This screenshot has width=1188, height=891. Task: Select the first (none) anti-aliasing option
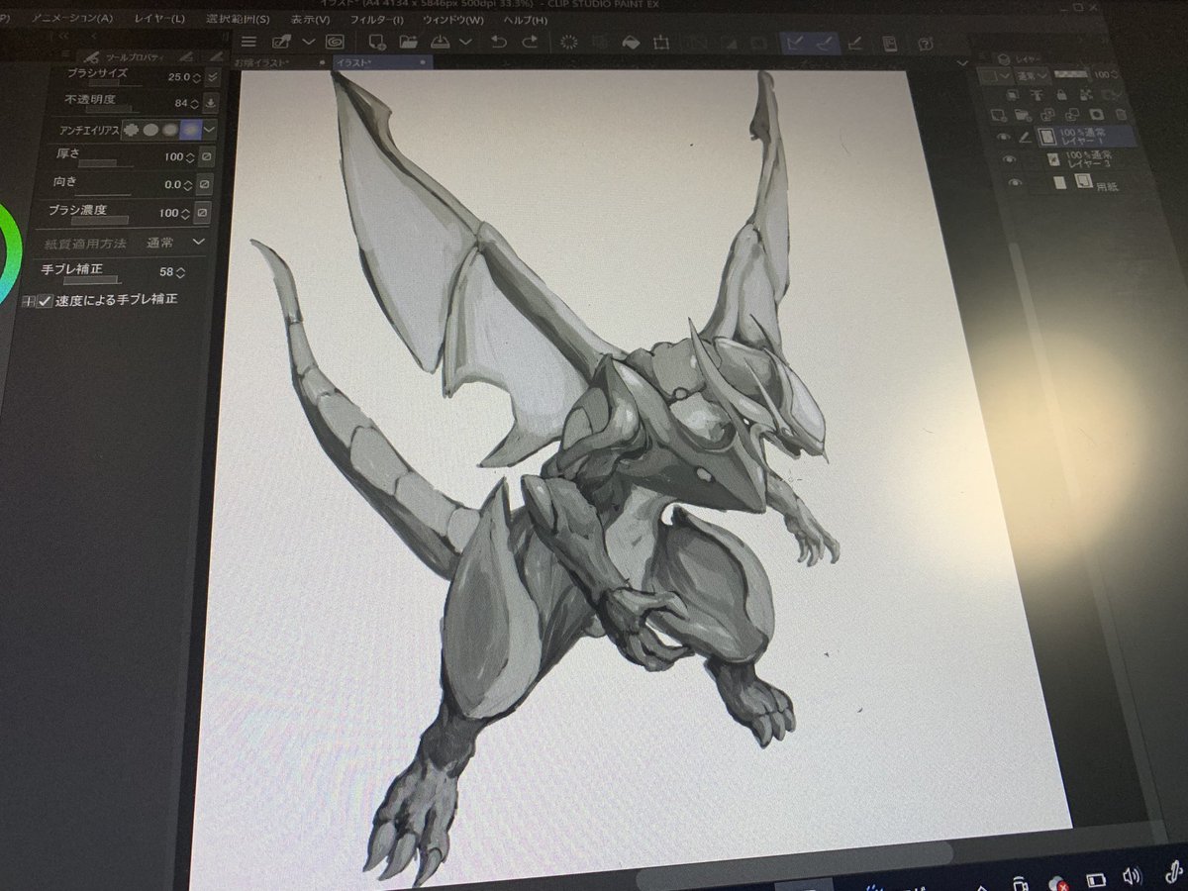(131, 131)
